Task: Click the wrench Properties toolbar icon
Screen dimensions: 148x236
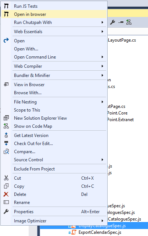Action: click(112, 22)
